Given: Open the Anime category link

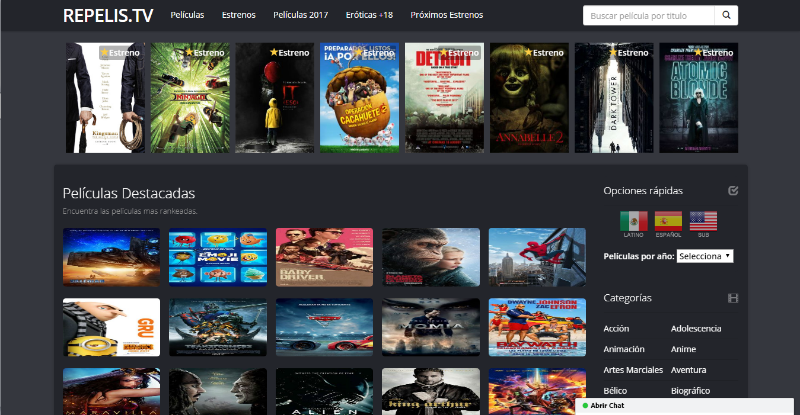Looking at the screenshot, I should coord(683,349).
